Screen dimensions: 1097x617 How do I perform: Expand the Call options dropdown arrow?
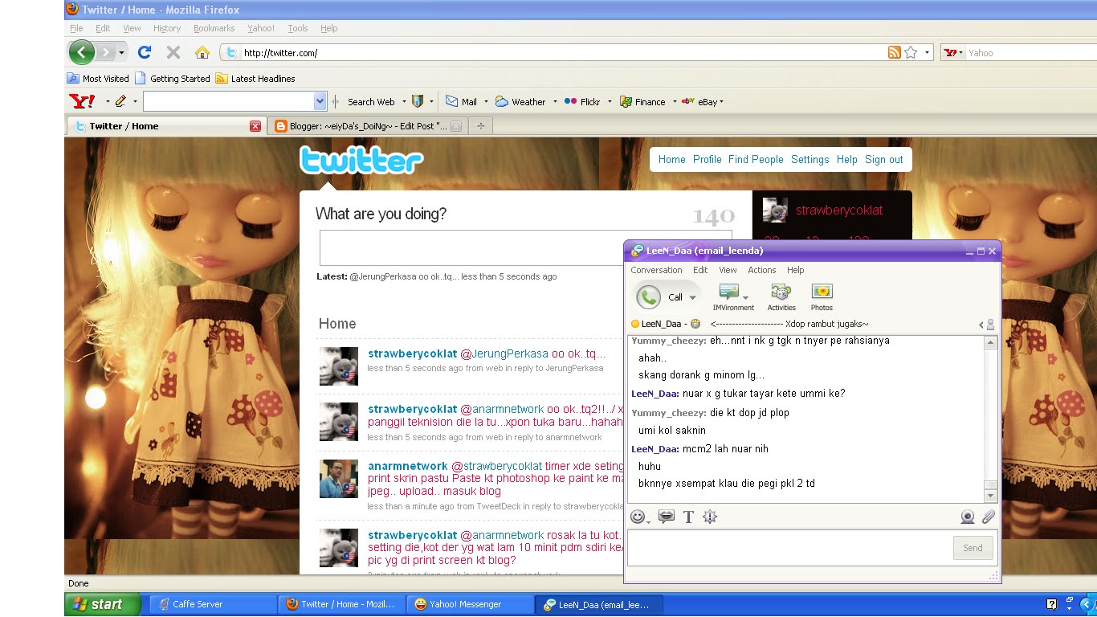(x=692, y=298)
